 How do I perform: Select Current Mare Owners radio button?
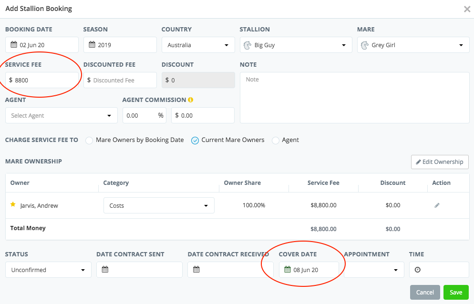coord(195,140)
